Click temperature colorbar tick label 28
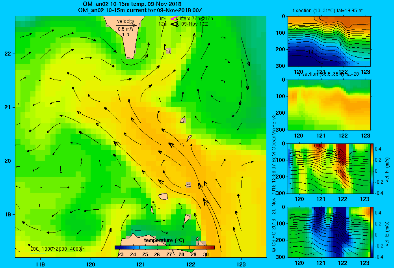 [x=181, y=255]
